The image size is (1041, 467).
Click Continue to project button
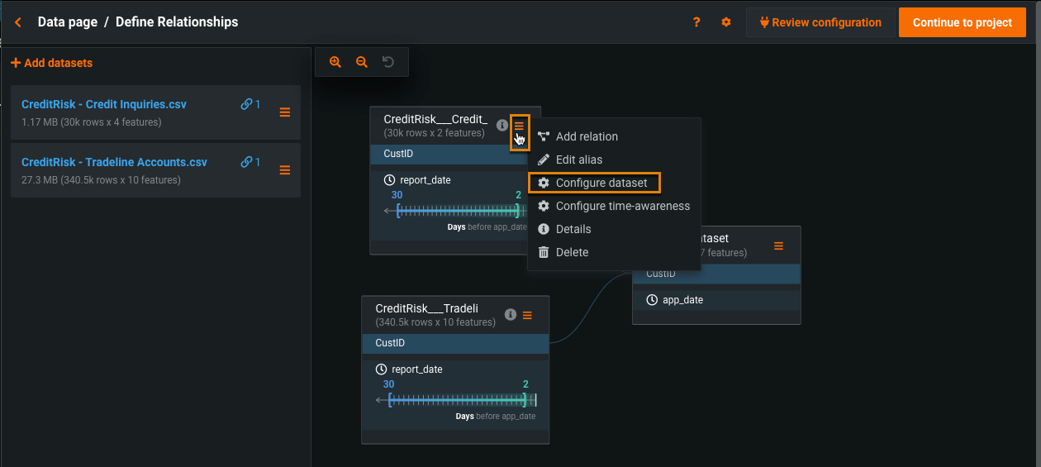coord(962,22)
